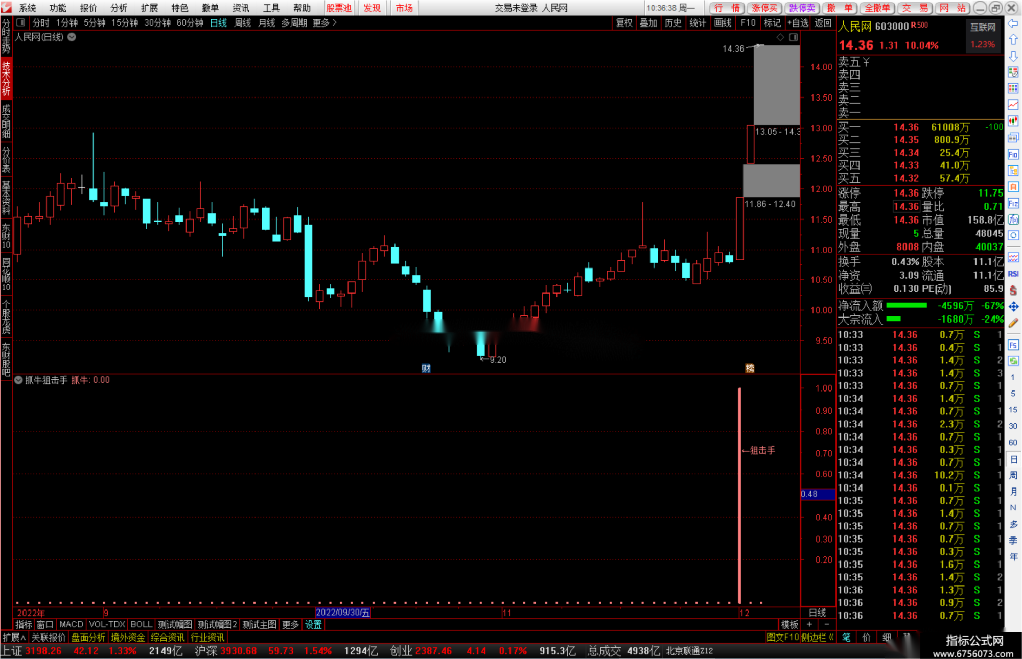This screenshot has width=1022, height=659.
Task: Switch to the 周线 period tab
Action: click(x=242, y=22)
